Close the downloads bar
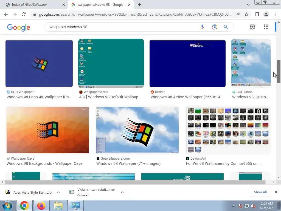The height and width of the screenshot is (211, 281). tap(276, 192)
